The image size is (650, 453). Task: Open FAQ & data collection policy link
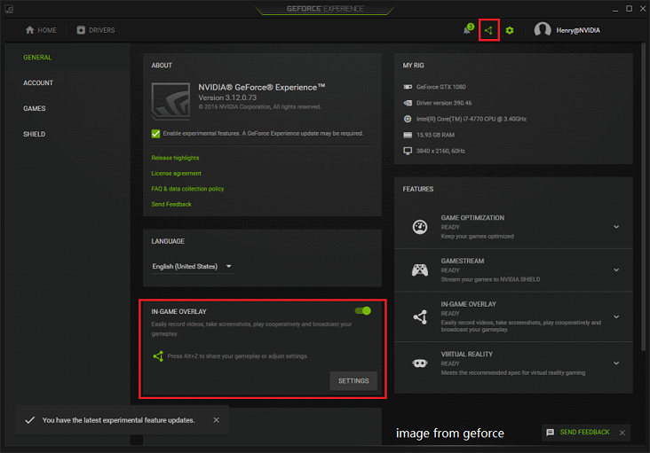tap(187, 189)
